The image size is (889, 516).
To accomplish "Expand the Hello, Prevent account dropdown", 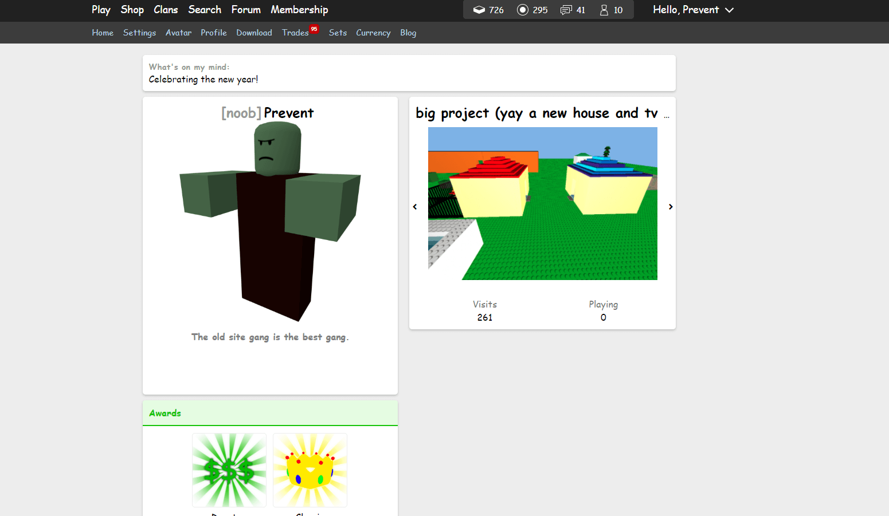I will pyautogui.click(x=694, y=10).
